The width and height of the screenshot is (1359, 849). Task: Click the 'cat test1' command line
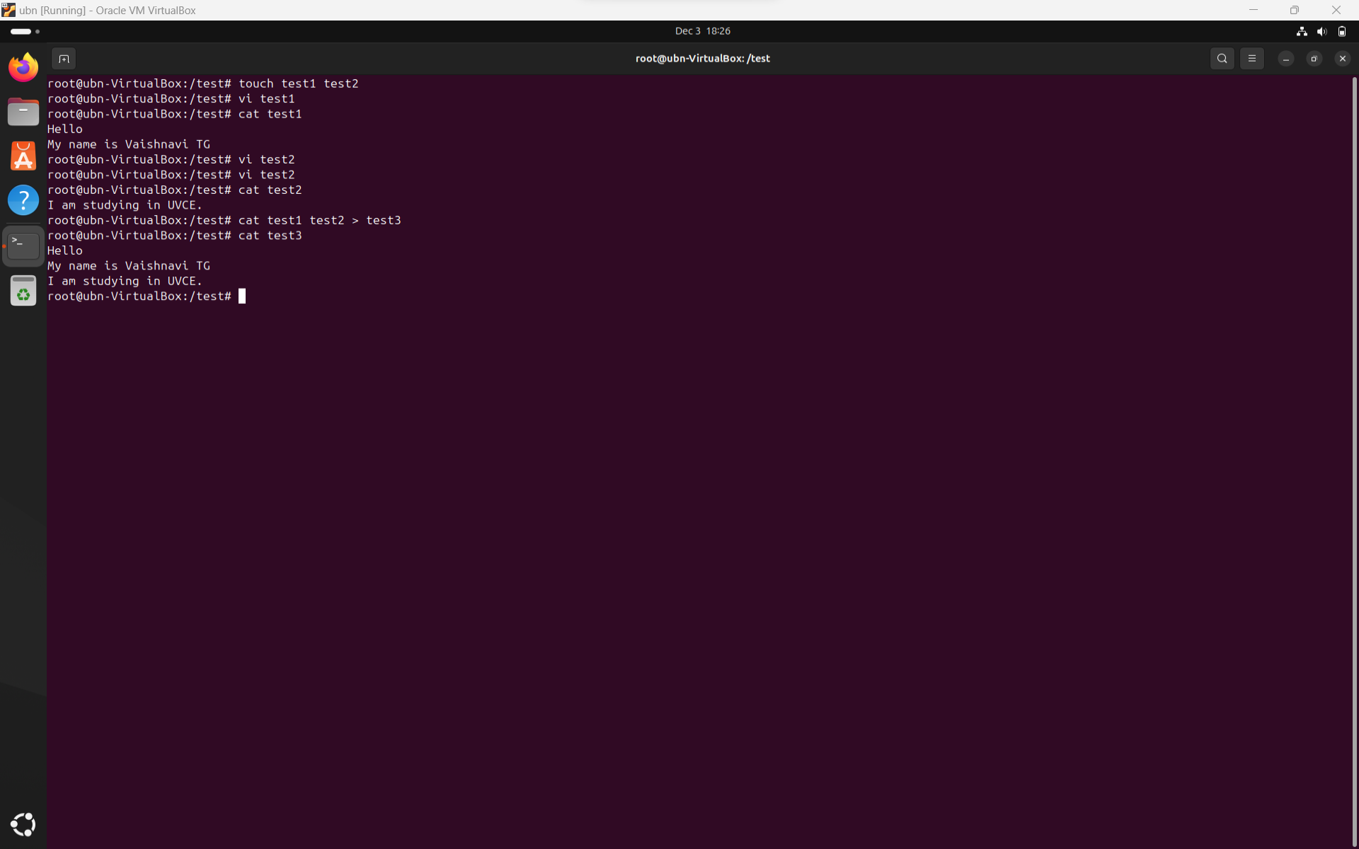point(175,114)
